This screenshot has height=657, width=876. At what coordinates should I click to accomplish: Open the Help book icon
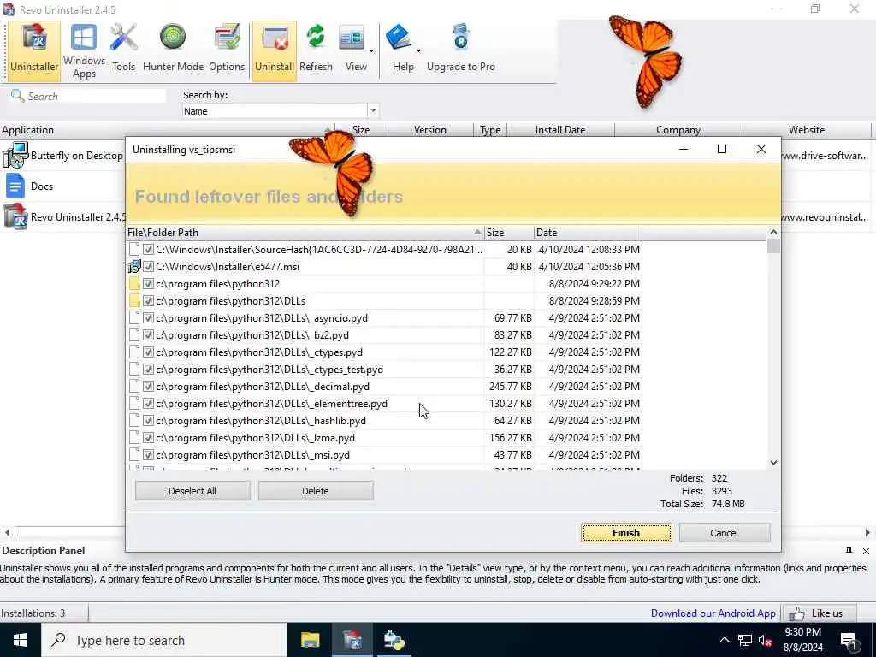(399, 38)
